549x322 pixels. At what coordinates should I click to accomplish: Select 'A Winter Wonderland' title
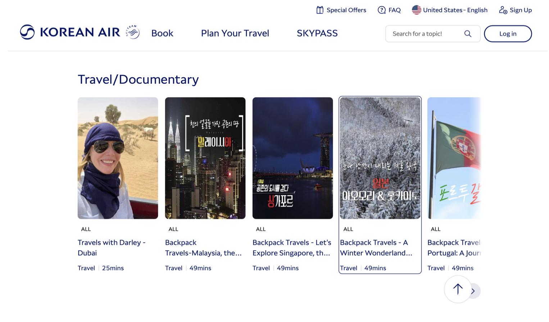pyautogui.click(x=376, y=248)
